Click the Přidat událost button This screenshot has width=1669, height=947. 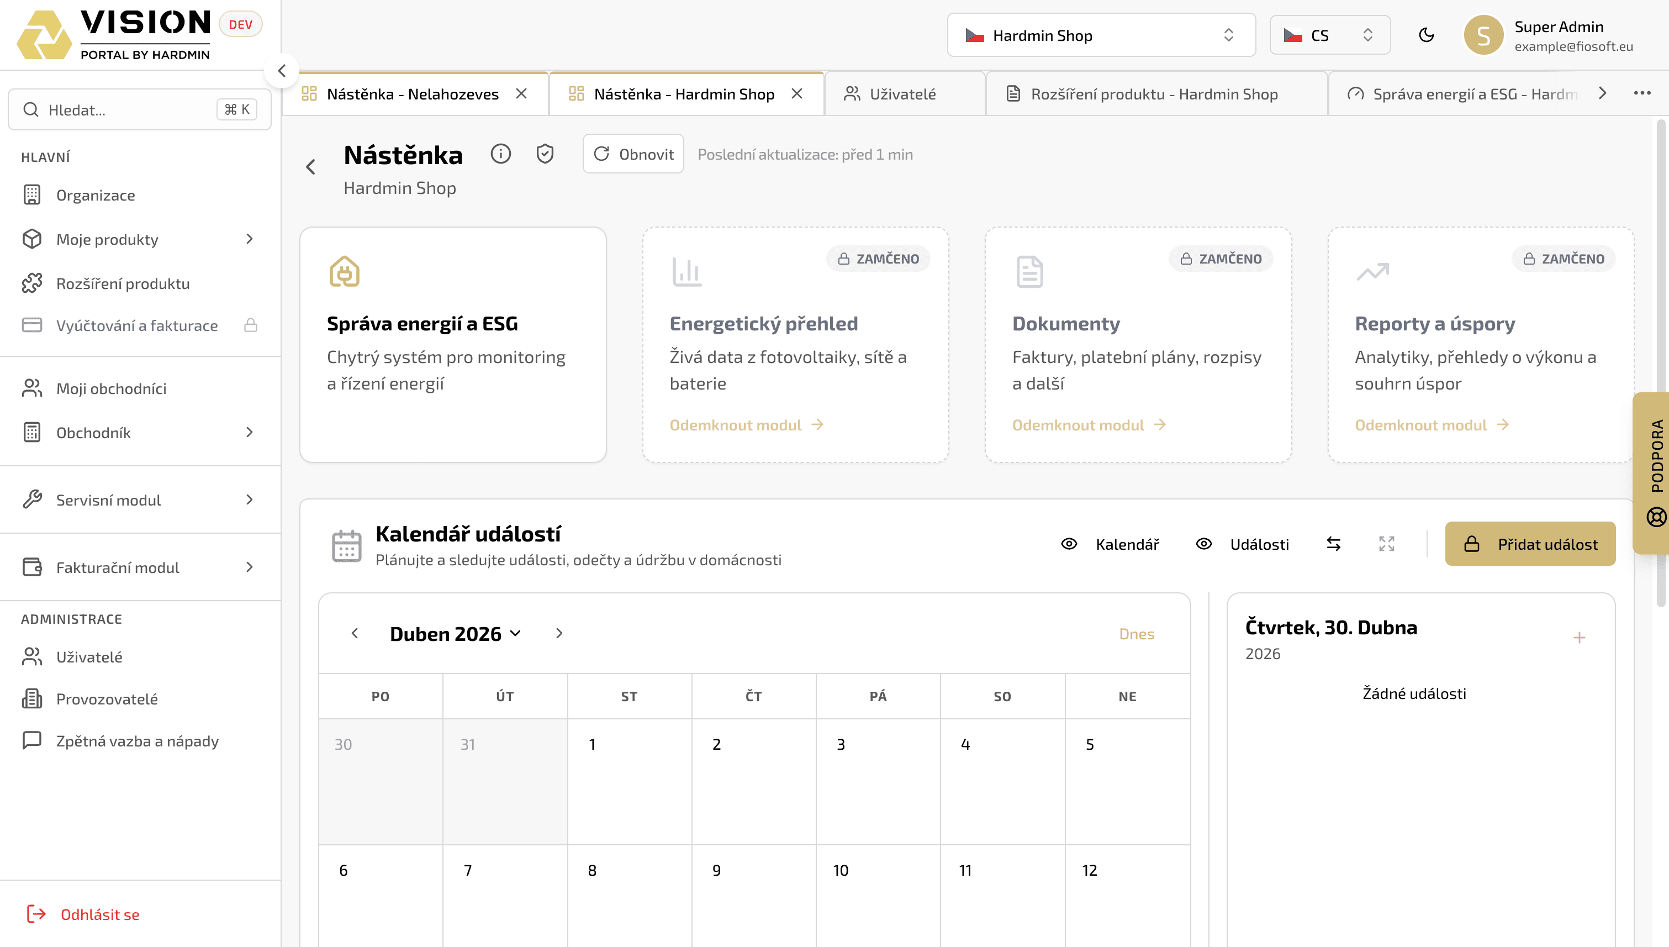1530,544
